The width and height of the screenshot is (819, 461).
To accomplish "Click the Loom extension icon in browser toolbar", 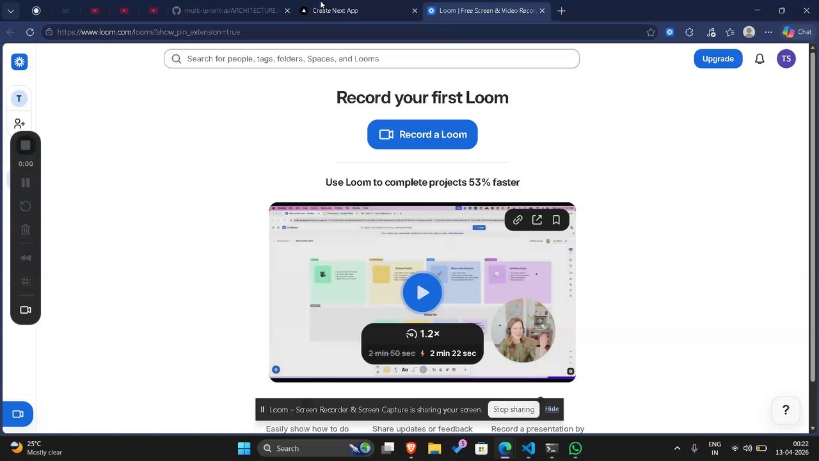I will (x=670, y=32).
